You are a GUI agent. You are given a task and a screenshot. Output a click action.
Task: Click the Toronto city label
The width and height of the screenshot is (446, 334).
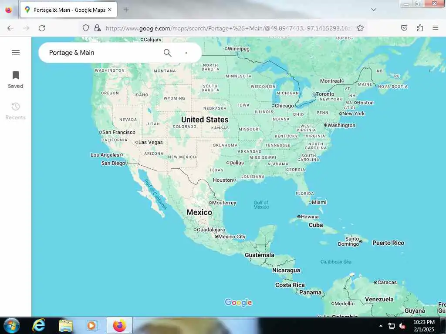point(325,94)
